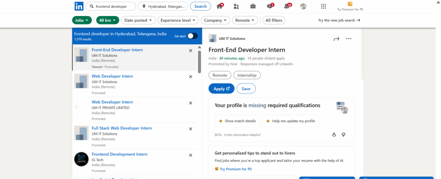Click the Internship tag pill
The image size is (441, 179).
[247, 75]
